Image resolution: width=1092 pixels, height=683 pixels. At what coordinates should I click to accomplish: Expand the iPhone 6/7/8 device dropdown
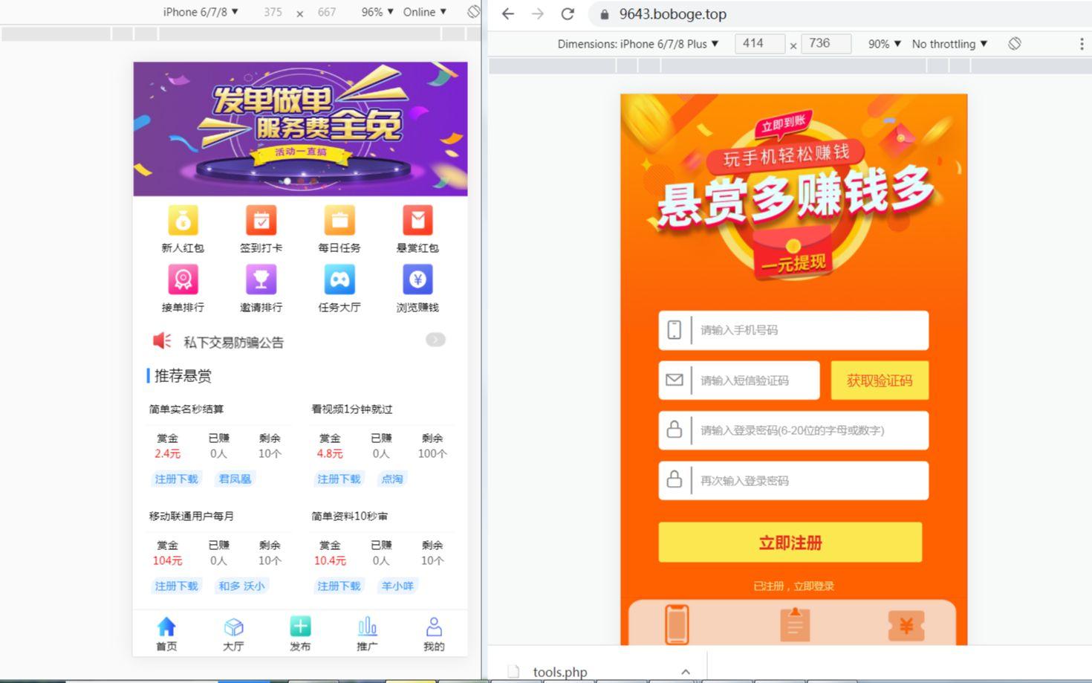point(201,12)
